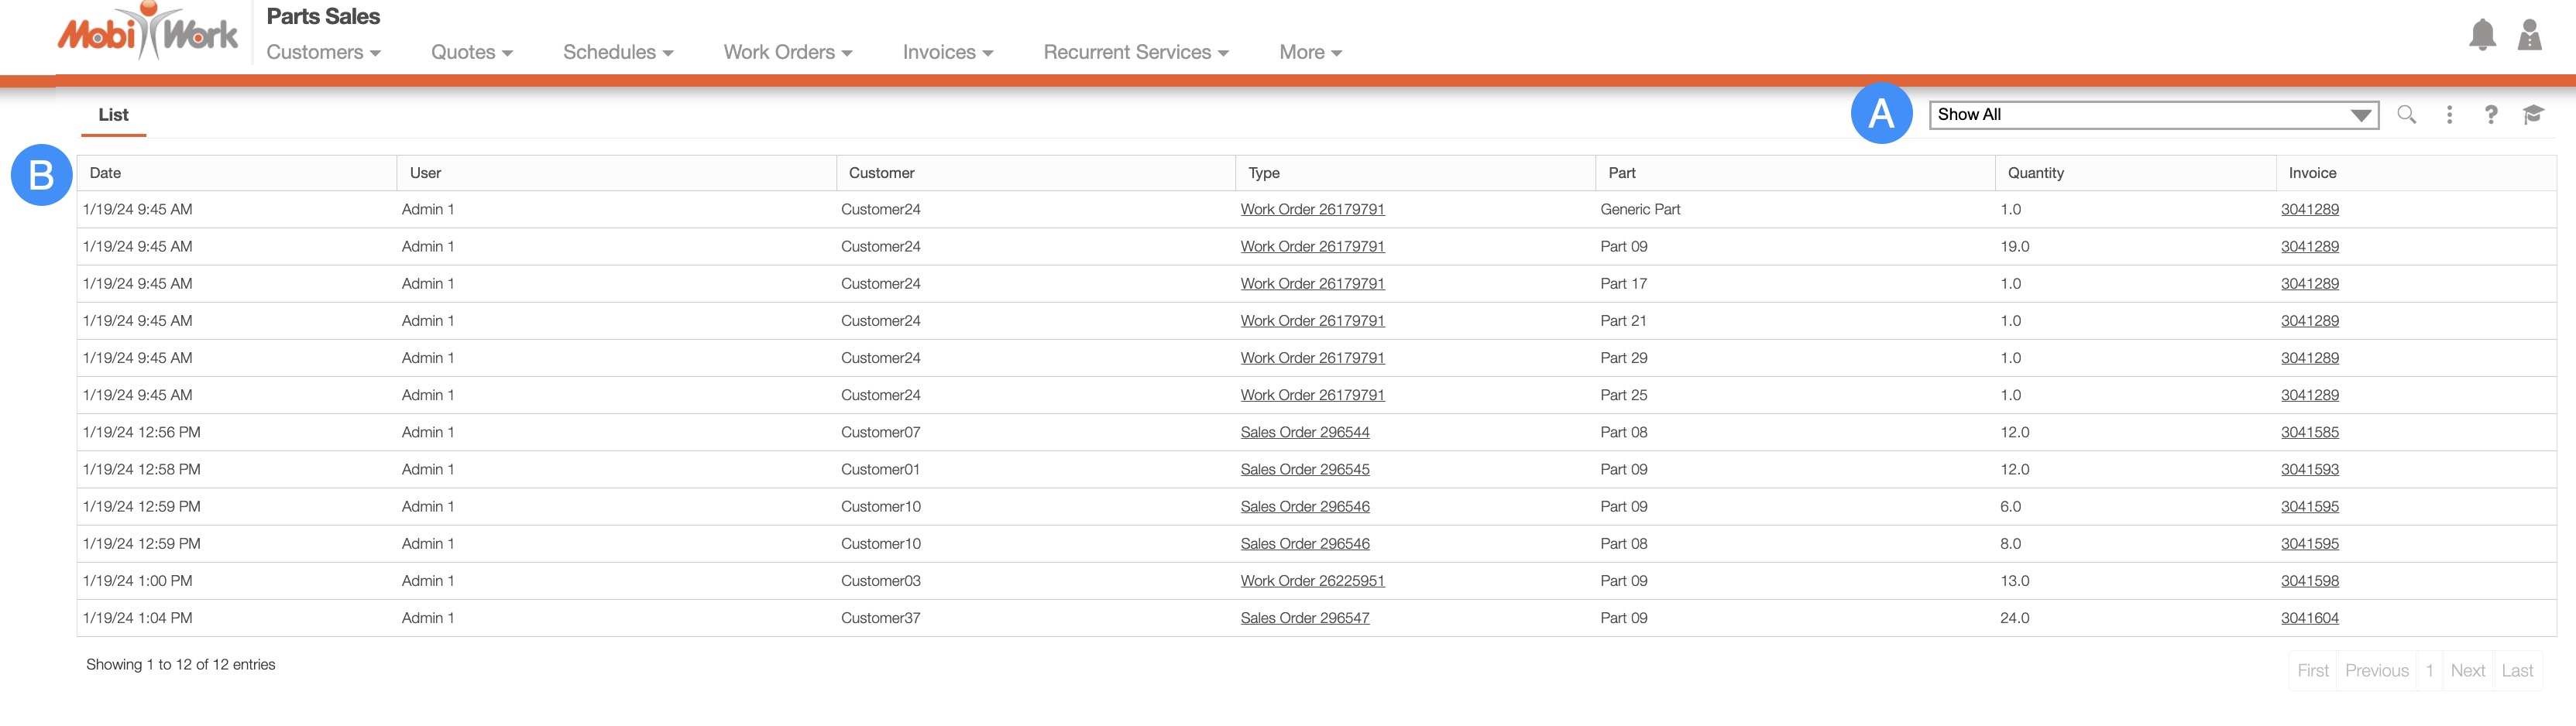Image resolution: width=2576 pixels, height=726 pixels.
Task: Click the Next pagination button
Action: [2467, 671]
